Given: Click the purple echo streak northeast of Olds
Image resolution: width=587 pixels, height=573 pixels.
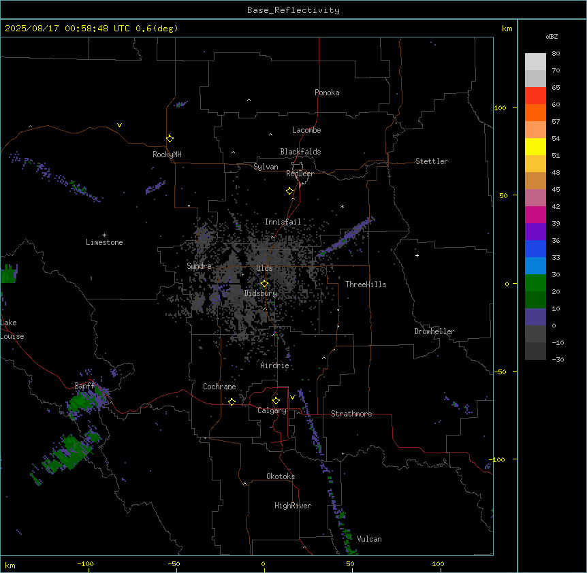Looking at the screenshot, I should click(347, 237).
